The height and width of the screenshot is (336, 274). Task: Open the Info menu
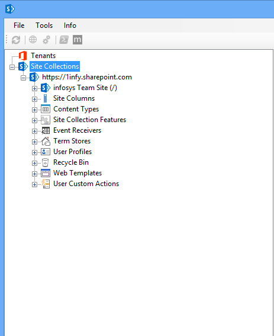pyautogui.click(x=70, y=25)
